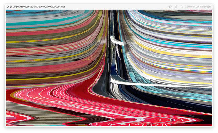
Task: Close the Quick Look preview window
Action: 7,6
